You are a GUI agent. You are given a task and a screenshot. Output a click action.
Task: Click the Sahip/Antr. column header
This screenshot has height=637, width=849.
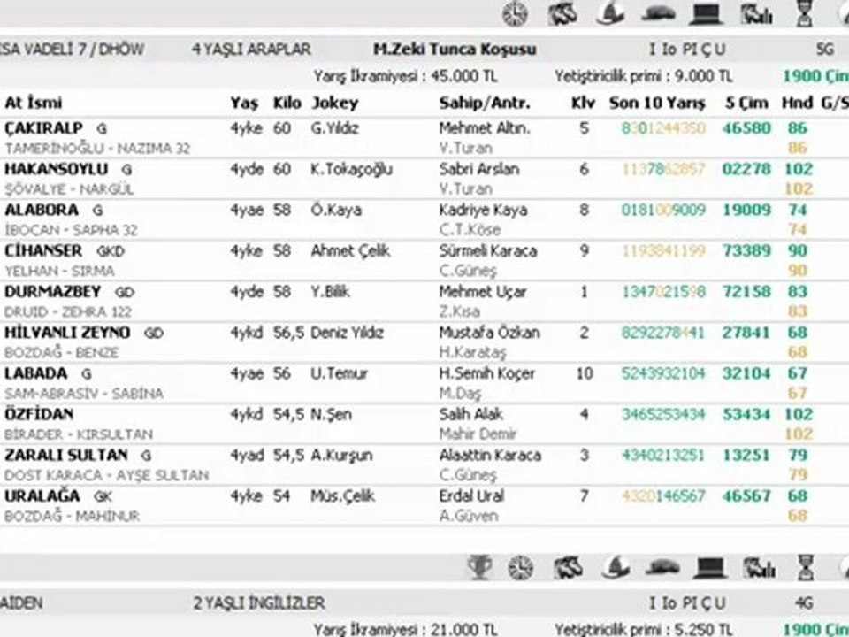(x=485, y=103)
